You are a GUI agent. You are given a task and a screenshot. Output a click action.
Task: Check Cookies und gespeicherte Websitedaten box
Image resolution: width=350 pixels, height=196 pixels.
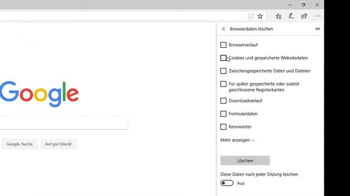point(223,58)
